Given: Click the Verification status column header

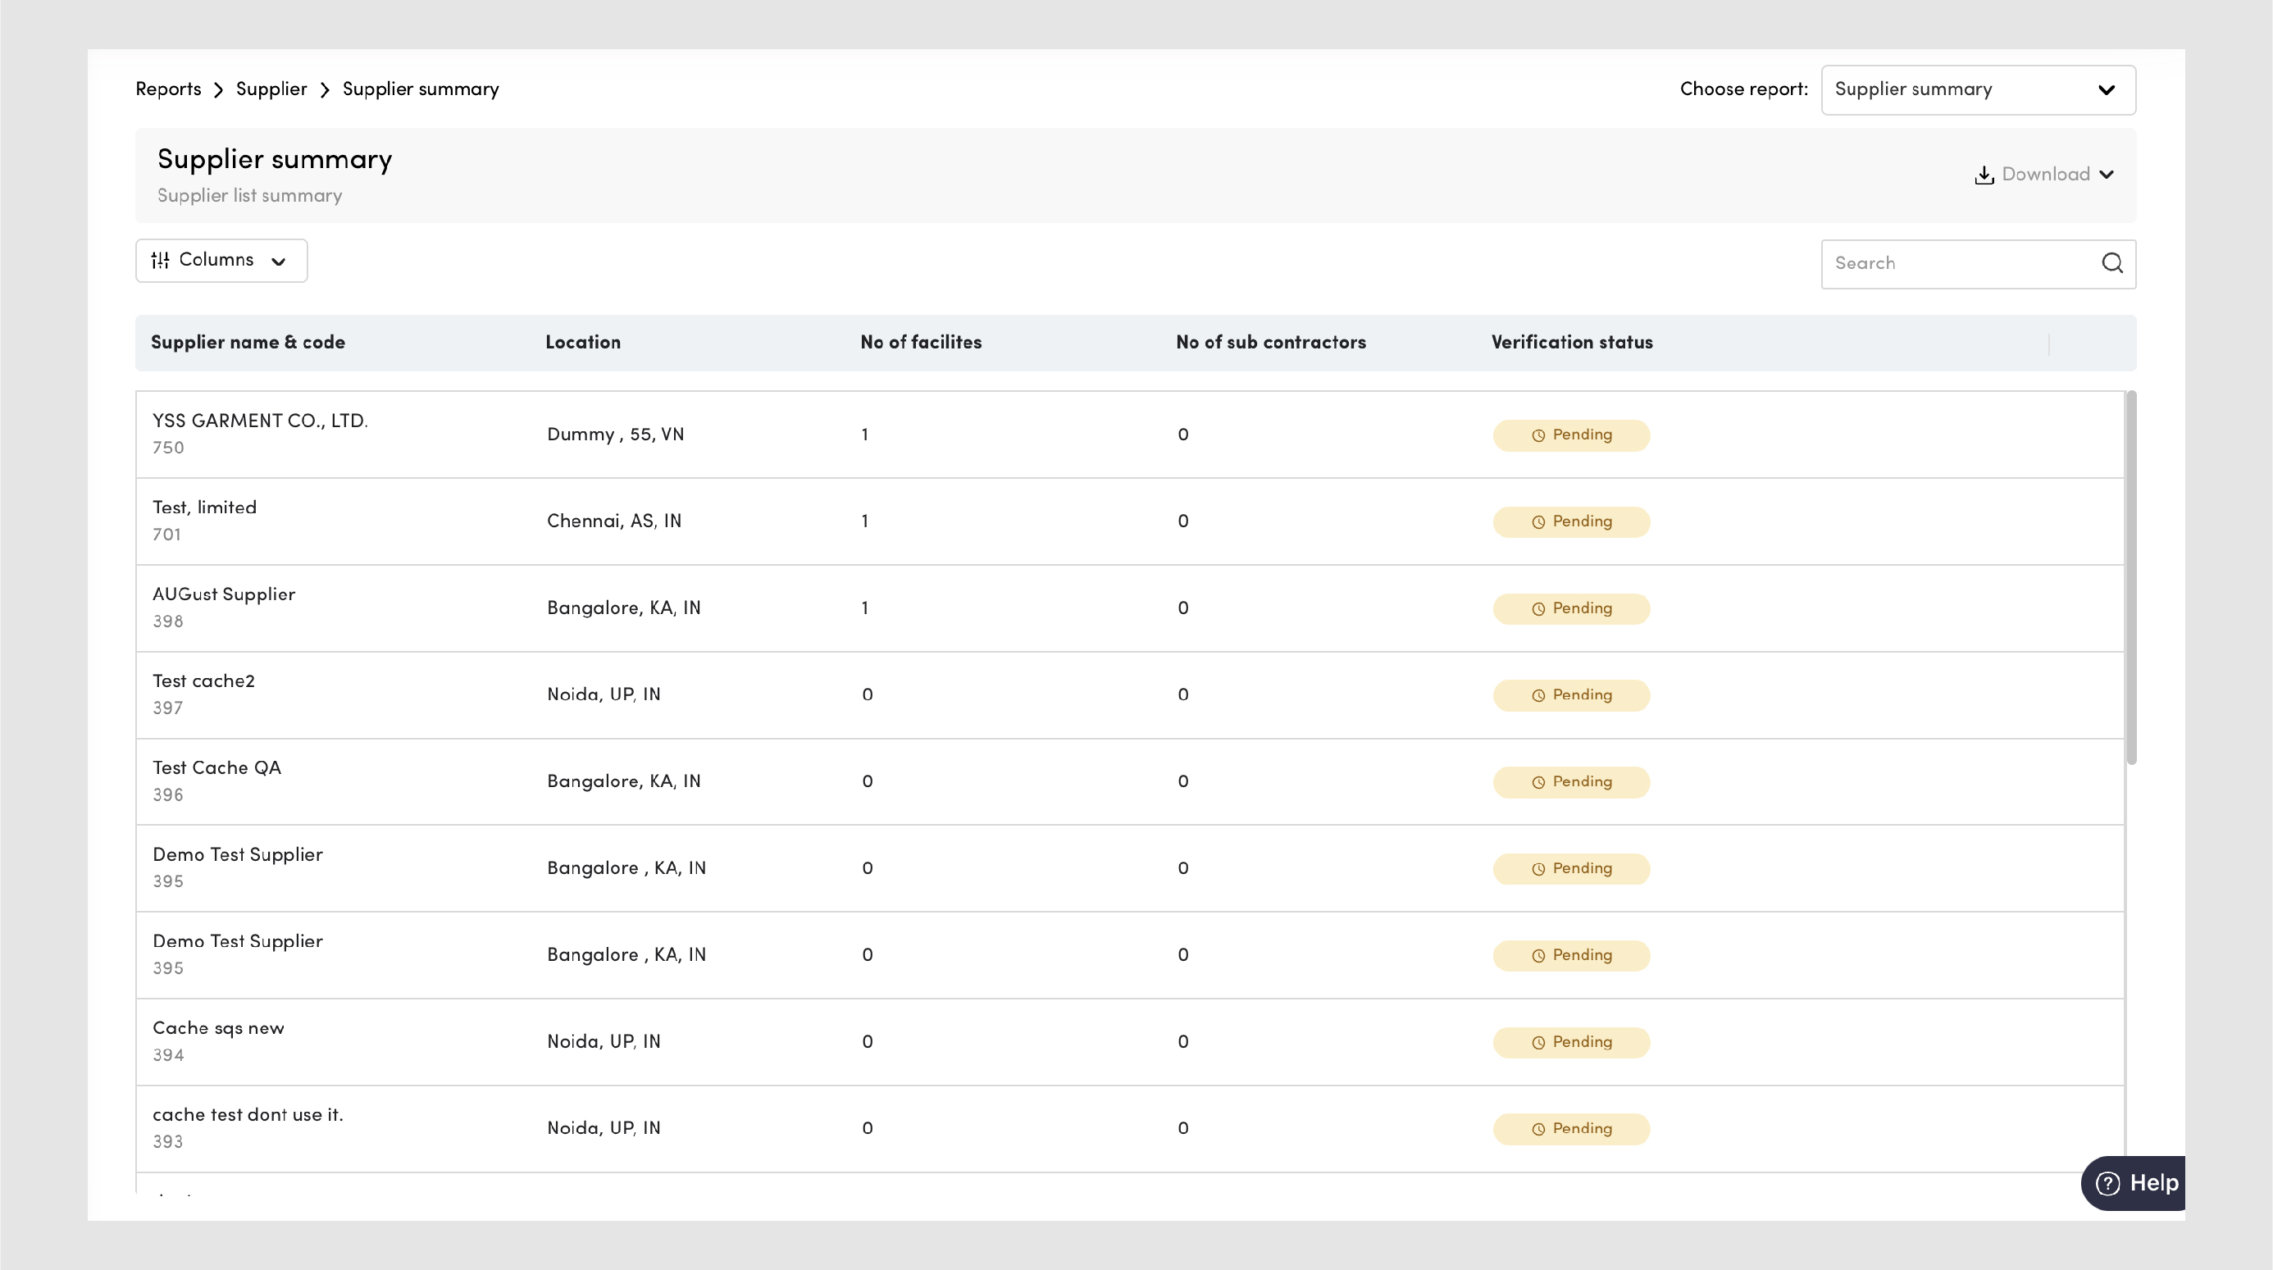Looking at the screenshot, I should coord(1572,343).
